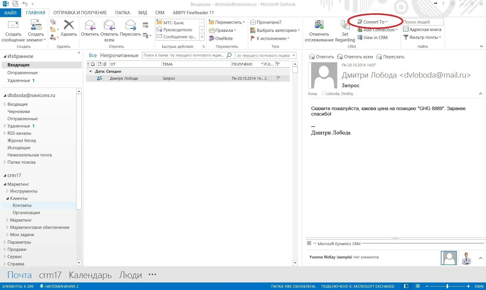
Task: Click Ответить in reading pane
Action: coord(322,57)
